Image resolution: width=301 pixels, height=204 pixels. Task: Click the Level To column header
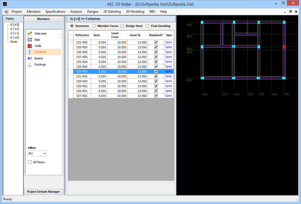click(138, 35)
